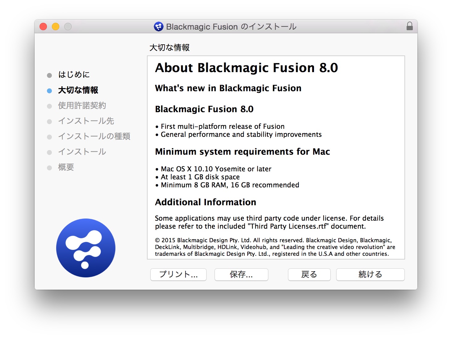The image size is (452, 339).
Task: Click the window title 'Blackmagic Fusion のインストール'
Action: [x=231, y=27]
